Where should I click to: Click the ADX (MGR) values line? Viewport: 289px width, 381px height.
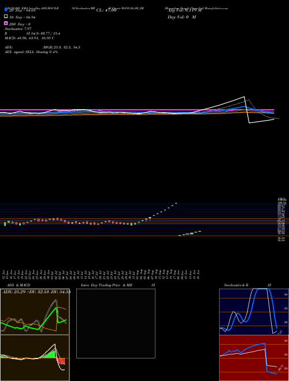42,47
